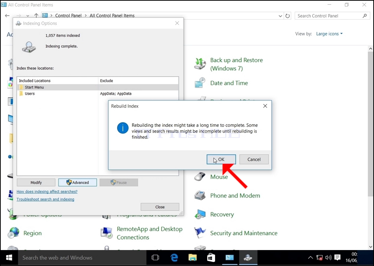Open RemoteApp and Desktop Connections icon

click(106, 233)
